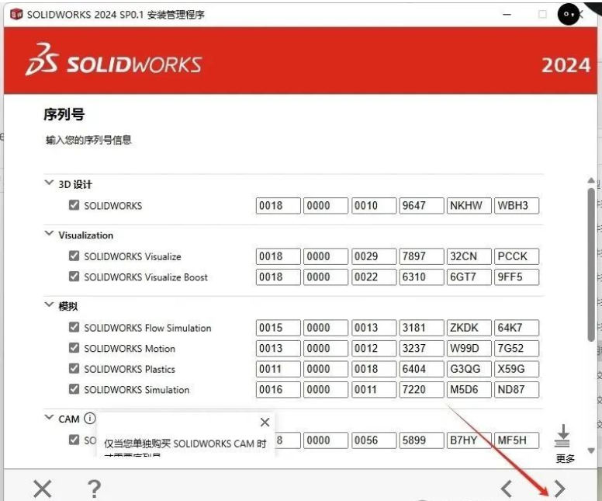Click scrollbar up arrow
This screenshot has width=602, height=501.
coord(591,180)
